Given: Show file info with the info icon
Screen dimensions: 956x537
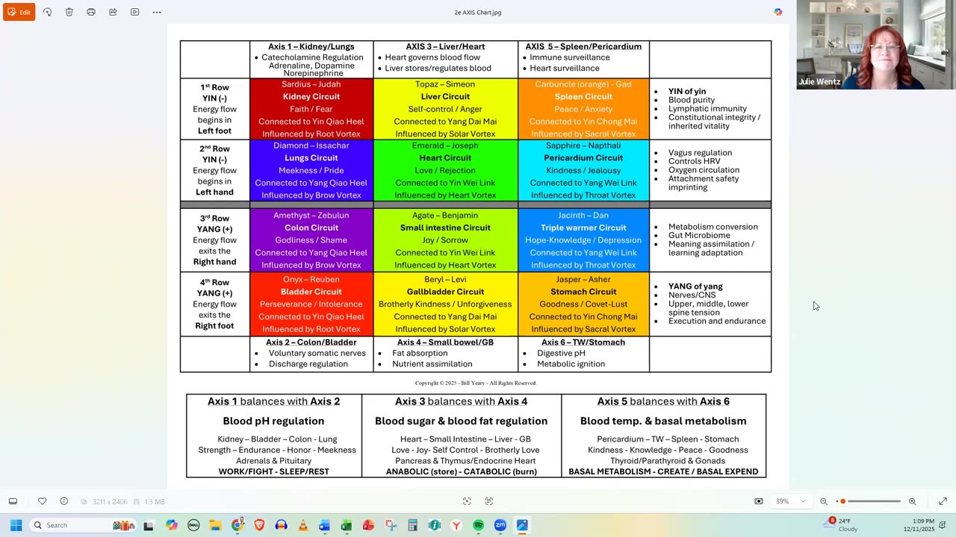Looking at the screenshot, I should click(63, 501).
